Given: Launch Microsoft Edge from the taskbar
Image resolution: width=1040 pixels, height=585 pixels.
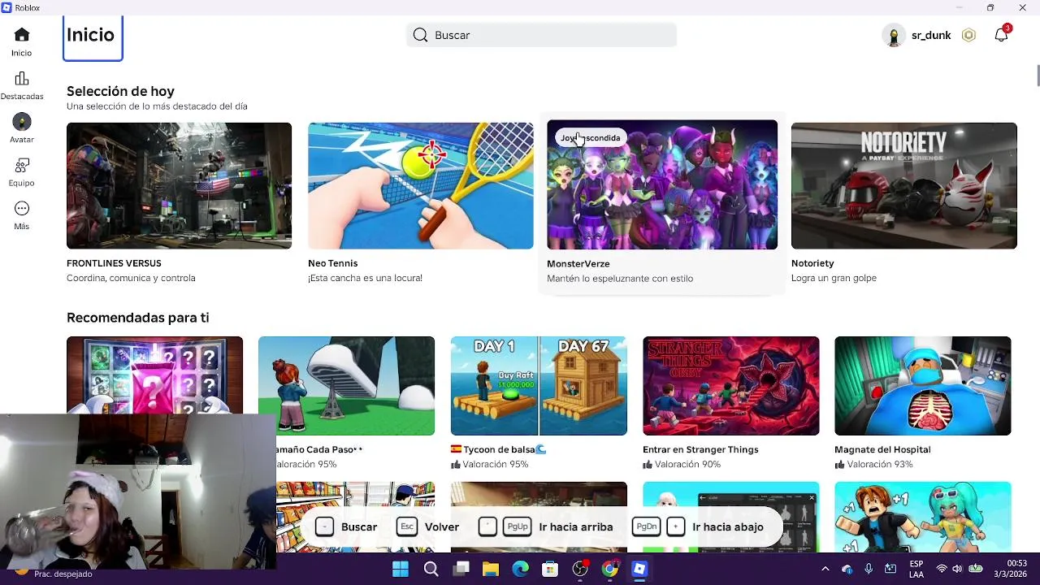Looking at the screenshot, I should pyautogui.click(x=521, y=569).
